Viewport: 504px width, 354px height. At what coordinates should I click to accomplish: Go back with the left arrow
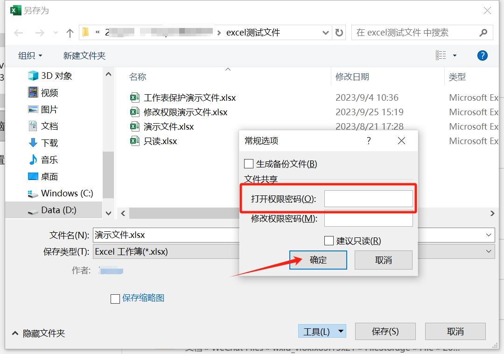19,33
